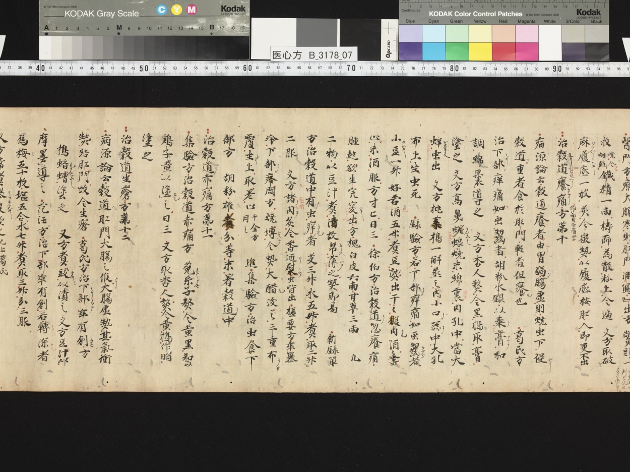Click the pale cyan tint patch

433,33
